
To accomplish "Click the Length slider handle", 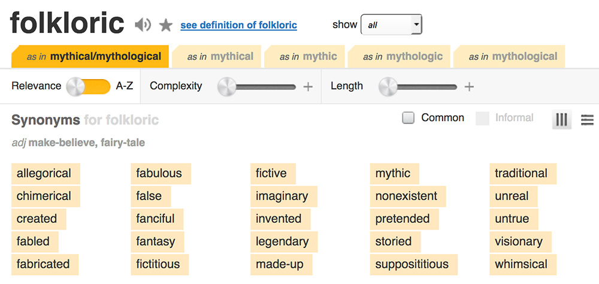I will (x=389, y=87).
